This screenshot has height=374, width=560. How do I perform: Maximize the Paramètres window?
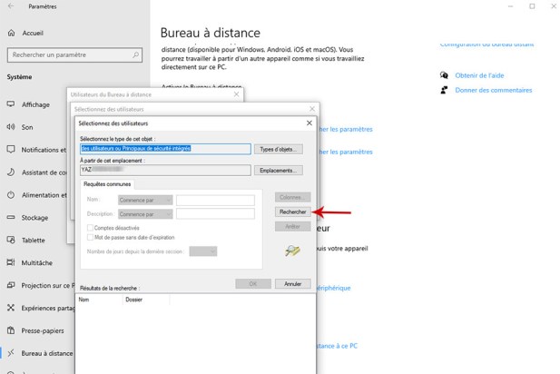532,6
